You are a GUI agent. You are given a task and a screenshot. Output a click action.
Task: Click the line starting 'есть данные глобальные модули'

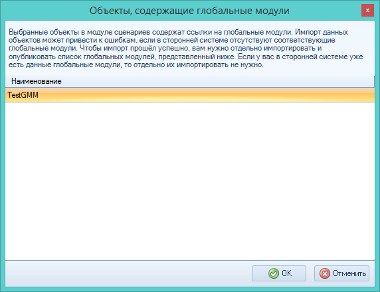136,65
